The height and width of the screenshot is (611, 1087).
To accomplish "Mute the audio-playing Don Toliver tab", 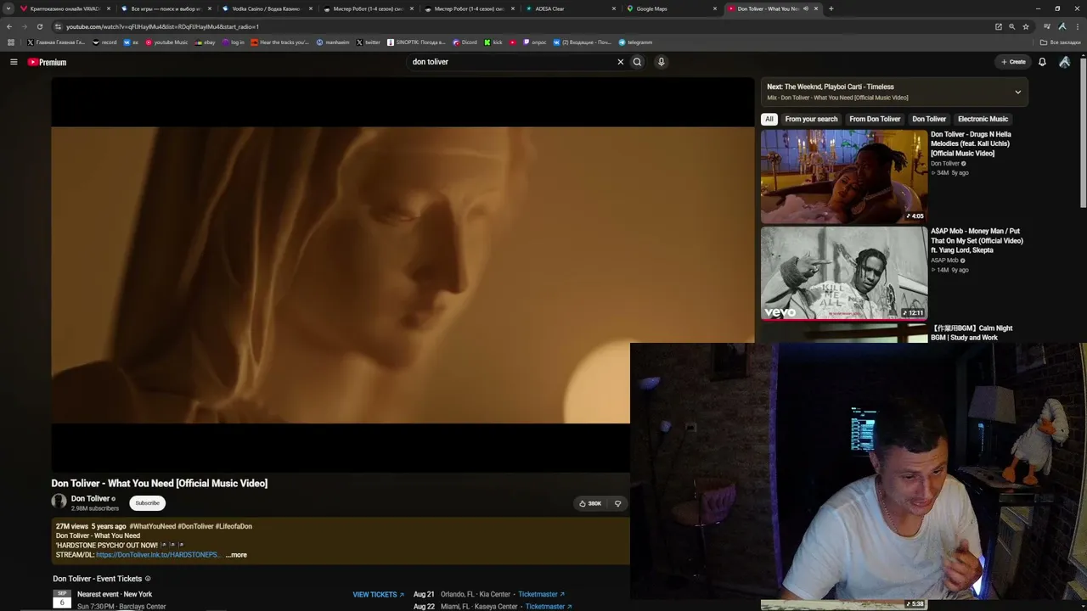I will pyautogui.click(x=805, y=8).
